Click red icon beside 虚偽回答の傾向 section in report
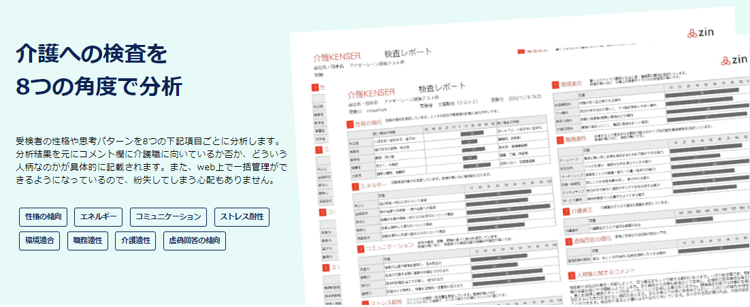The image size is (750, 307). pyautogui.click(x=568, y=242)
